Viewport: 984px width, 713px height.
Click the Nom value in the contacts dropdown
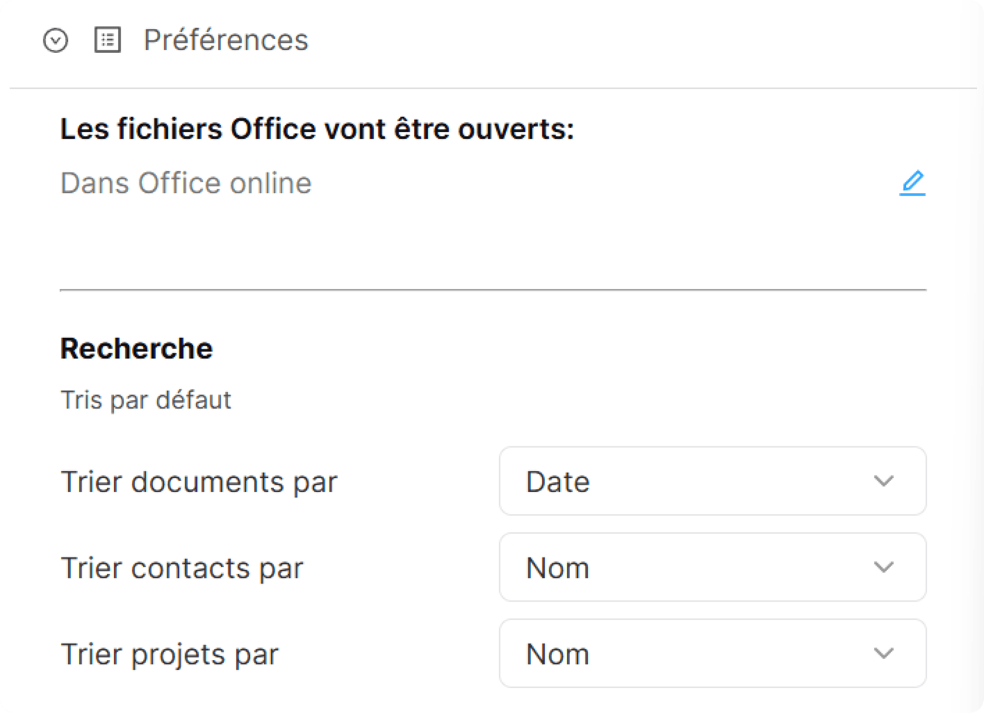(558, 568)
